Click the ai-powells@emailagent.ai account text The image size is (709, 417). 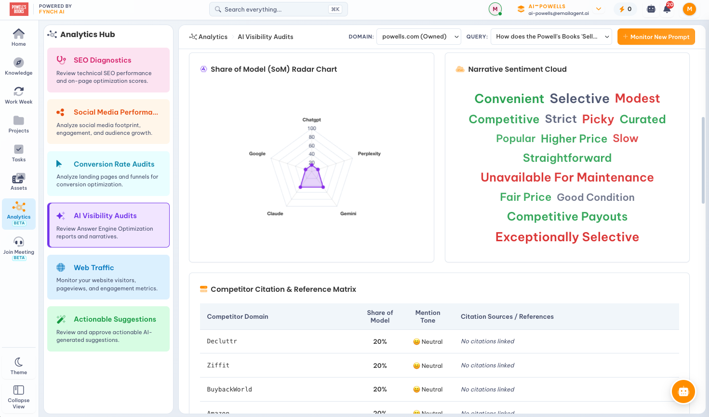click(559, 13)
